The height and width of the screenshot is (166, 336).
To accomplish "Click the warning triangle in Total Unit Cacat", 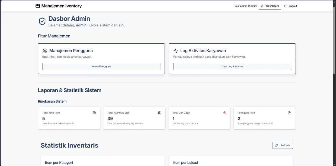I will [x=224, y=113].
